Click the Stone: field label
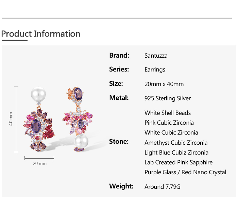Viewport: 238px width, 202px height. (x=119, y=141)
